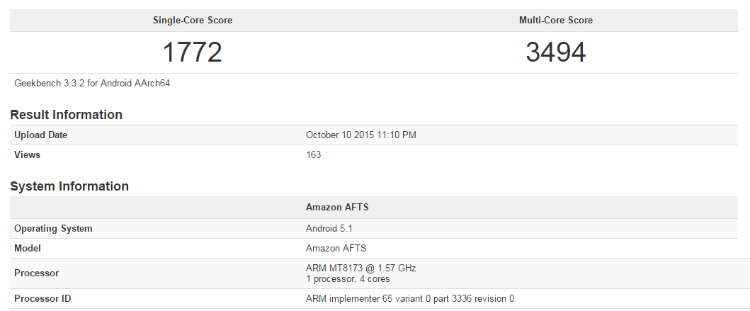Click the Single-Core Score header

(193, 20)
